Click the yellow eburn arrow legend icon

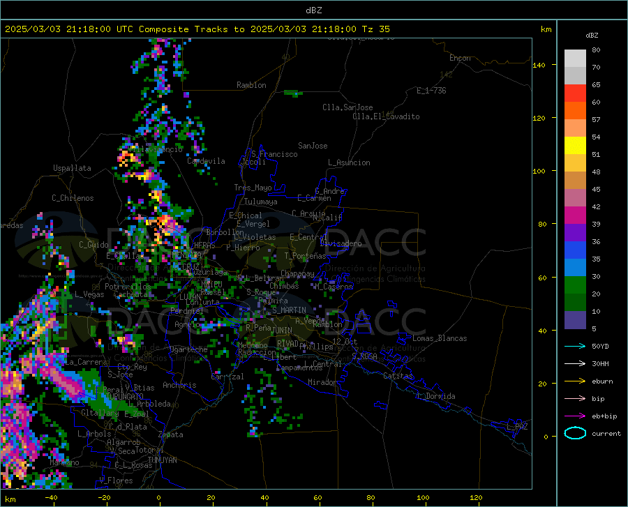pyautogui.click(x=575, y=381)
